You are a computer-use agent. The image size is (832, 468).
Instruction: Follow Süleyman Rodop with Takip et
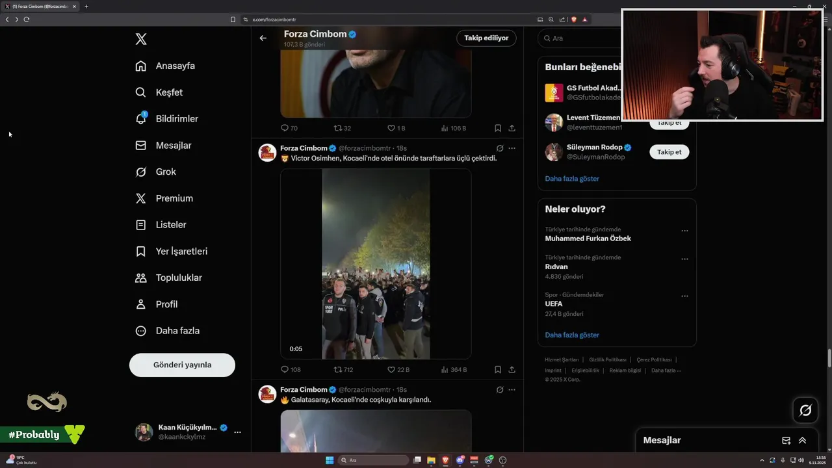pos(669,152)
